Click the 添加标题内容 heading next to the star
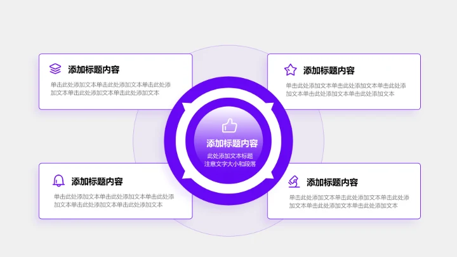Viewport: 457px width, 257px height. tap(329, 70)
